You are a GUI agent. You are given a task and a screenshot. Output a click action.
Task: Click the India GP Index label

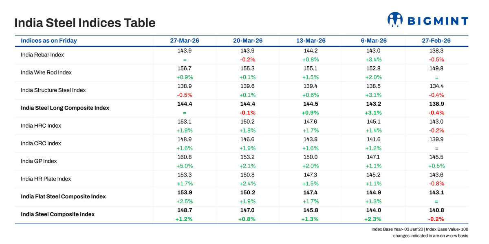(x=39, y=161)
